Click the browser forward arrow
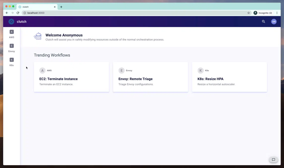This screenshot has width=284, height=168. [x=12, y=13]
